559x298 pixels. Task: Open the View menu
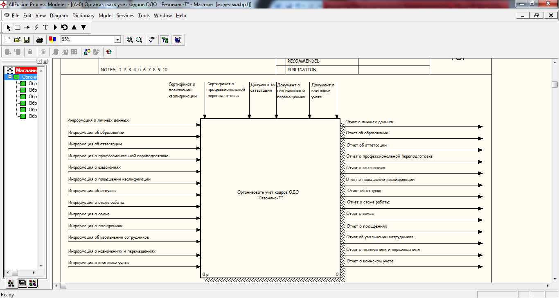(41, 16)
